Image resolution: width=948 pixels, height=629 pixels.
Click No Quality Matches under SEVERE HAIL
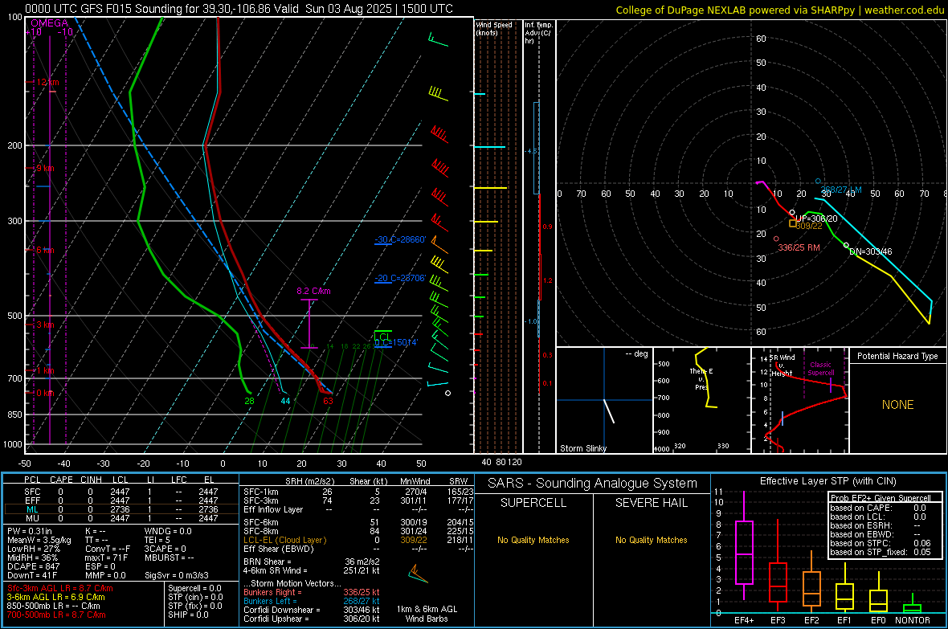coord(651,540)
